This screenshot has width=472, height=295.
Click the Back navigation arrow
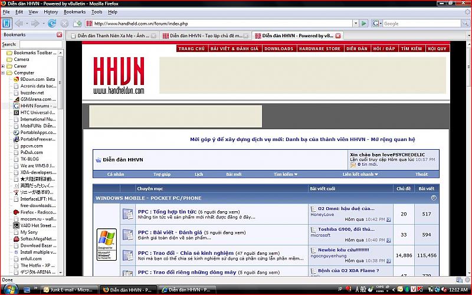tap(19, 24)
